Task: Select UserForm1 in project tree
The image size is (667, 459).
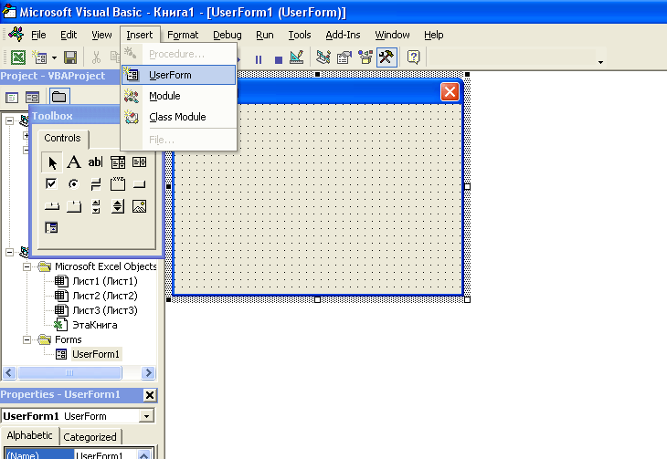Action: click(x=96, y=354)
